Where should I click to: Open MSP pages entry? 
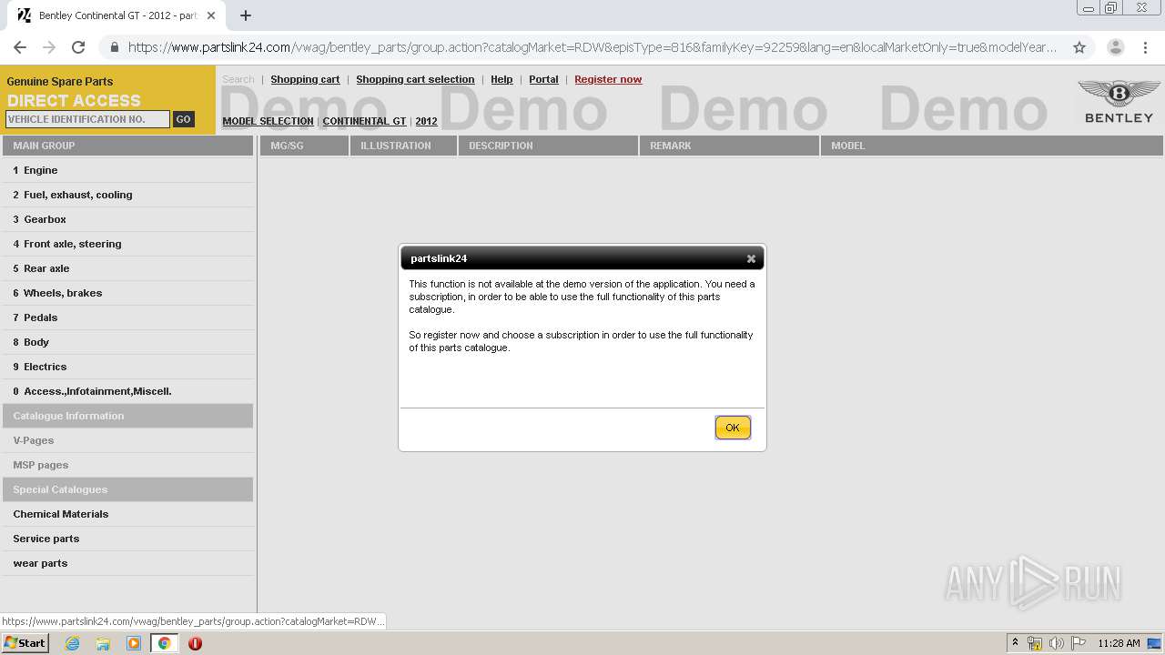pos(127,465)
